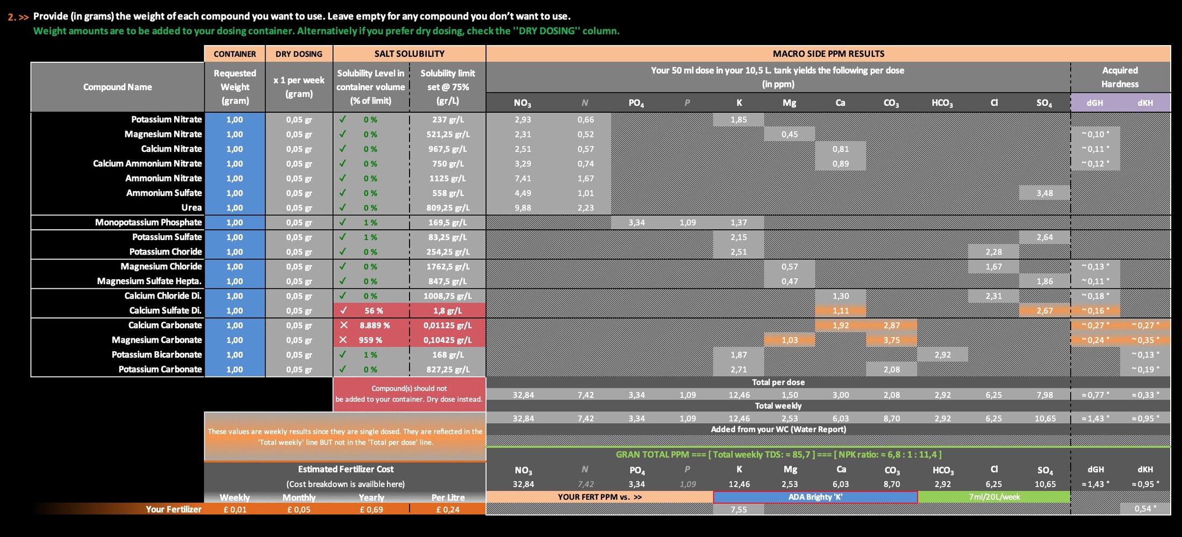
Task: Click the Compound Name header cell
Action: [118, 87]
